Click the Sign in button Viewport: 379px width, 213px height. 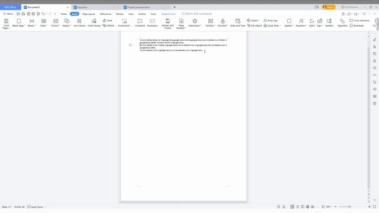(329, 7)
